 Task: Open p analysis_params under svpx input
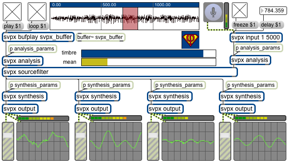[x=258, y=48]
